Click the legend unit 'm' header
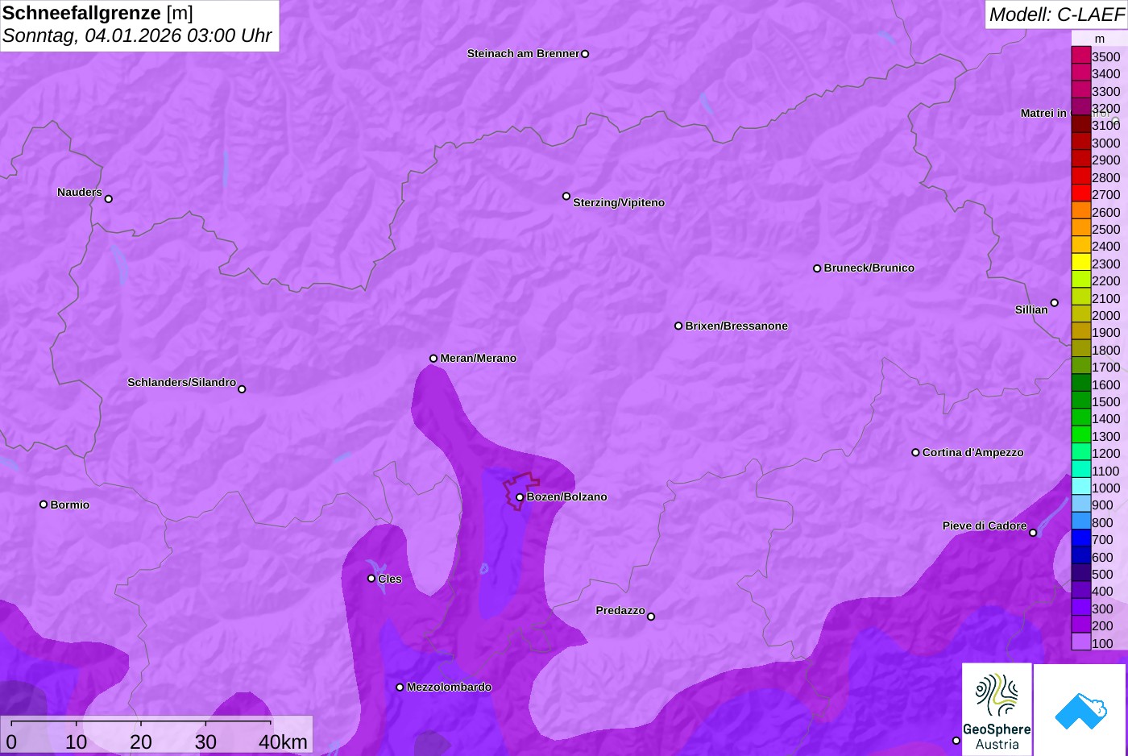Image resolution: width=1128 pixels, height=756 pixels. [x=1100, y=39]
